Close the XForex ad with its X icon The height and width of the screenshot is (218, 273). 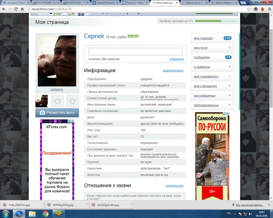click(x=73, y=121)
